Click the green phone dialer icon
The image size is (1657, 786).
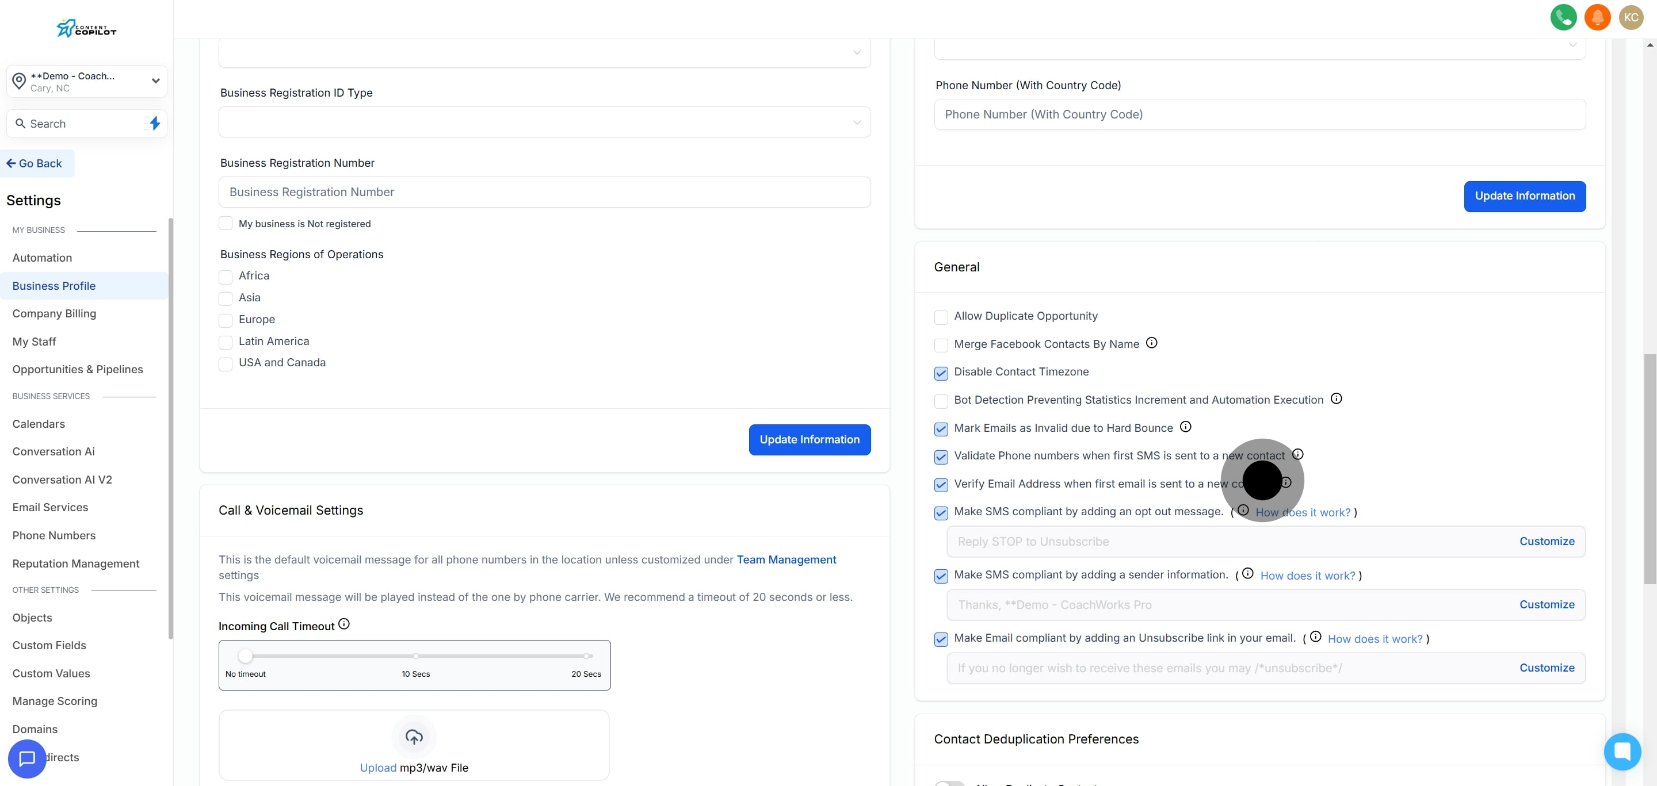pyautogui.click(x=1563, y=17)
